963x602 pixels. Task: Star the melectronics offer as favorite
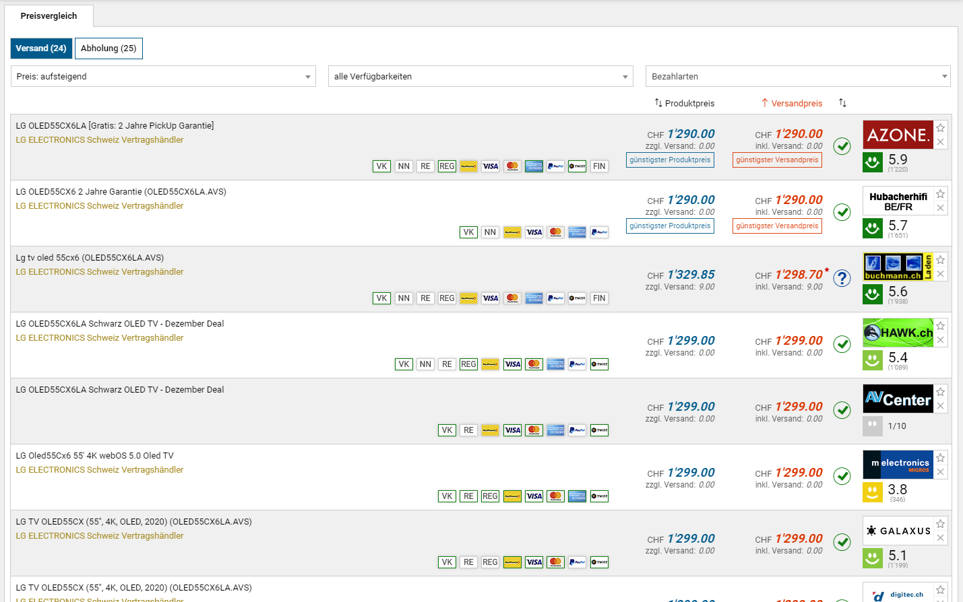click(940, 458)
